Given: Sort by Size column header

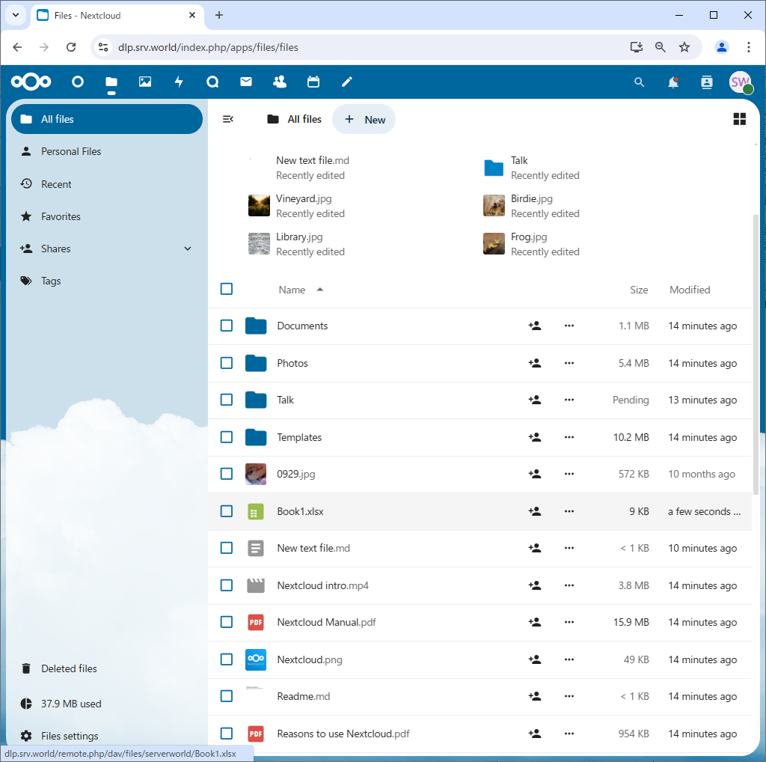Looking at the screenshot, I should [x=639, y=290].
